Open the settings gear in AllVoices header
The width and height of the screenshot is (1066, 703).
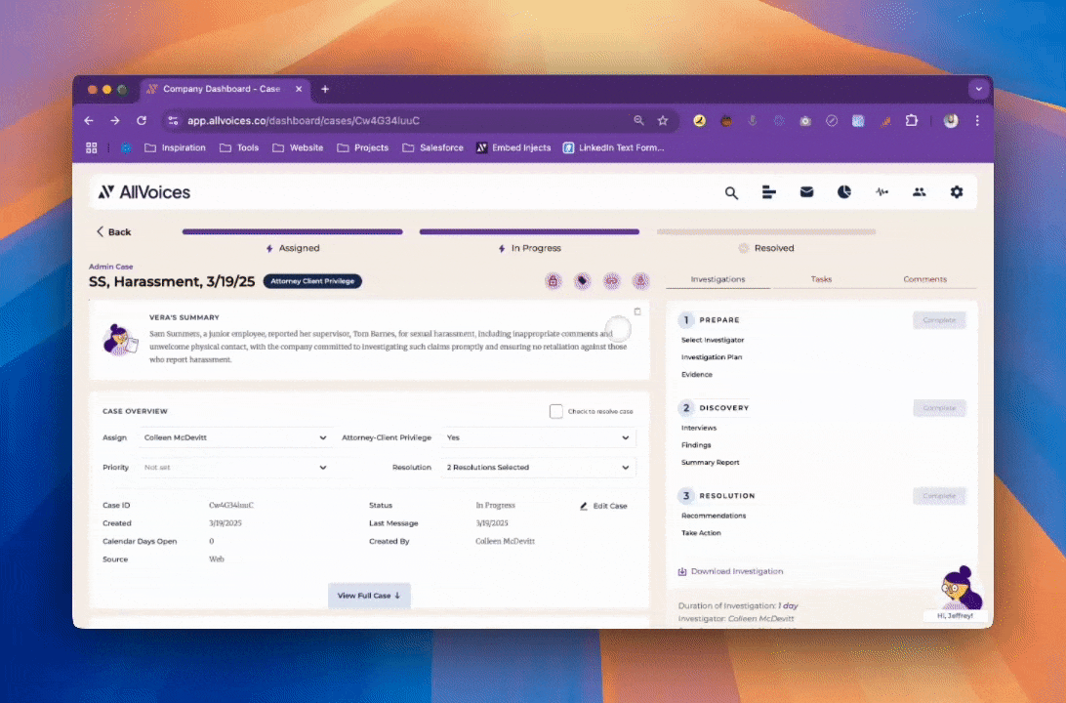[957, 192]
